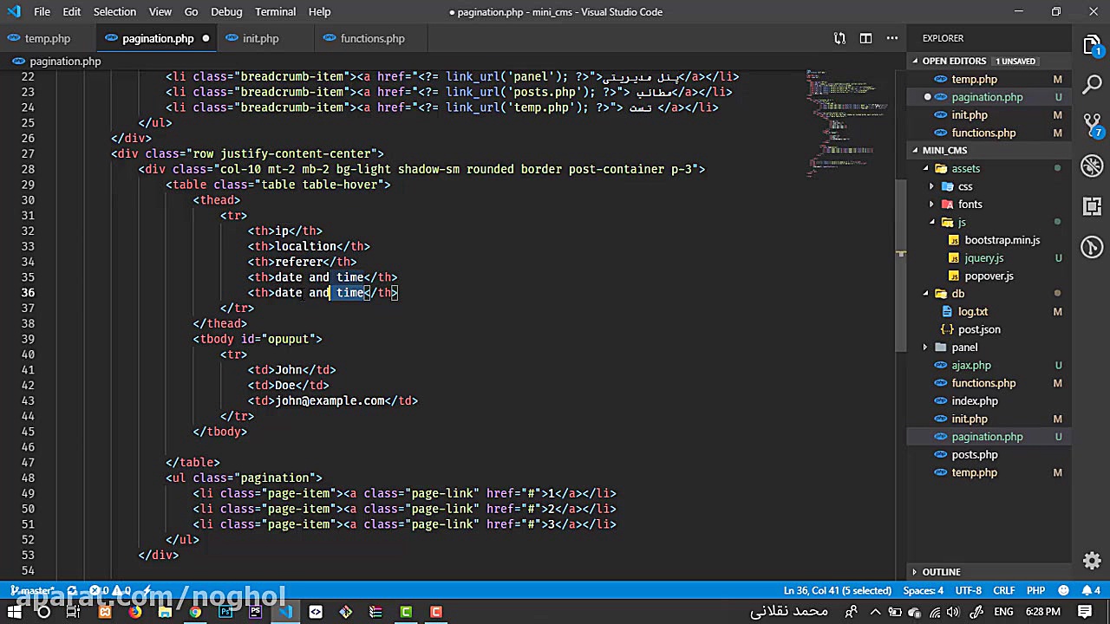Open posts.php from the file explorer
This screenshot has width=1110, height=624.
pyautogui.click(x=974, y=454)
